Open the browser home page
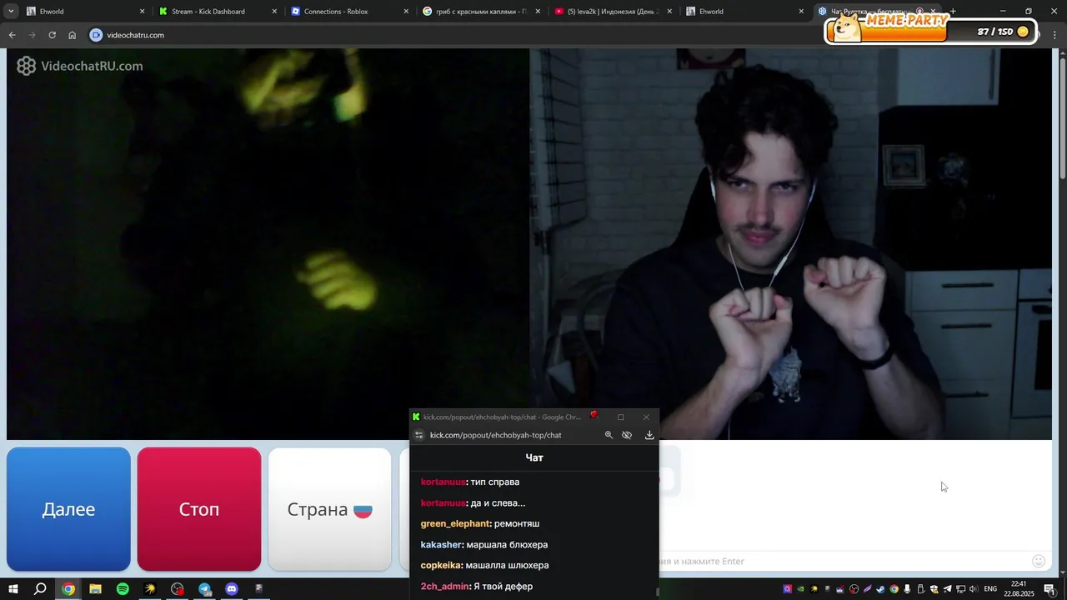 [x=72, y=35]
